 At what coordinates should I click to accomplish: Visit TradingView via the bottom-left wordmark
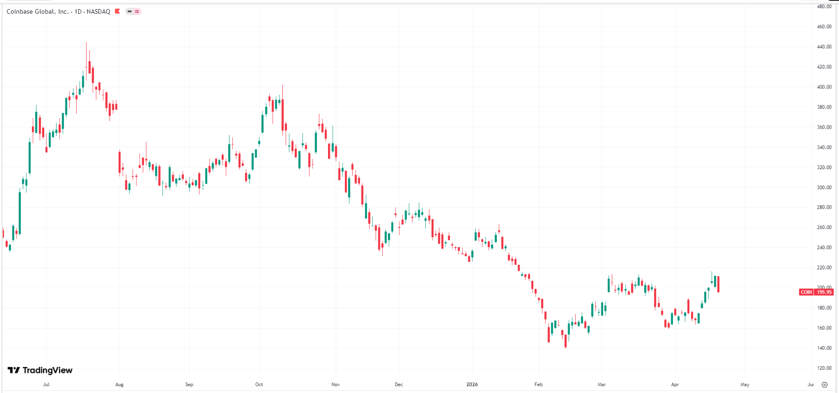coord(39,370)
